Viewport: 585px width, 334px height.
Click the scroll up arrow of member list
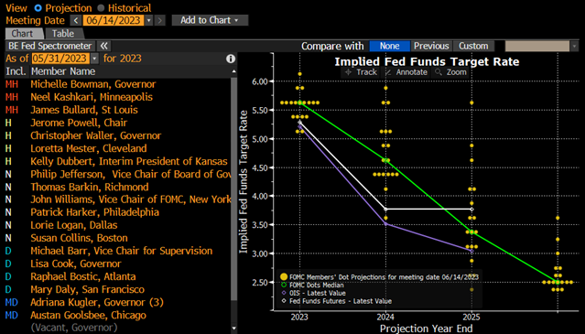pyautogui.click(x=234, y=71)
